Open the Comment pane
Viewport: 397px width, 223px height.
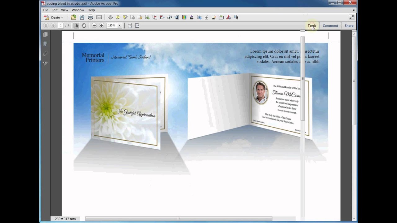[330, 26]
